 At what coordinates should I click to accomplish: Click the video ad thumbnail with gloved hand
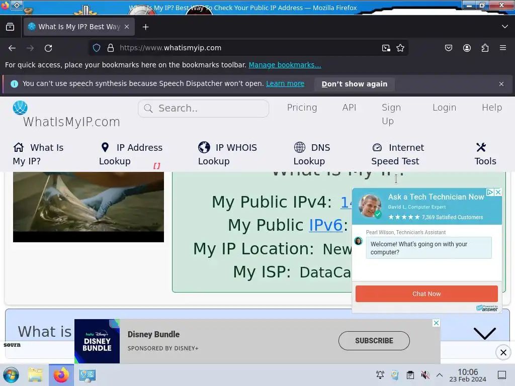[x=89, y=207]
